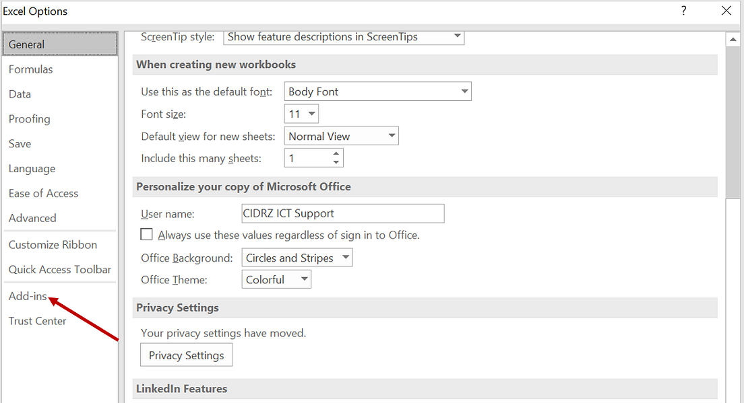Open the Add-ins settings page

point(28,296)
